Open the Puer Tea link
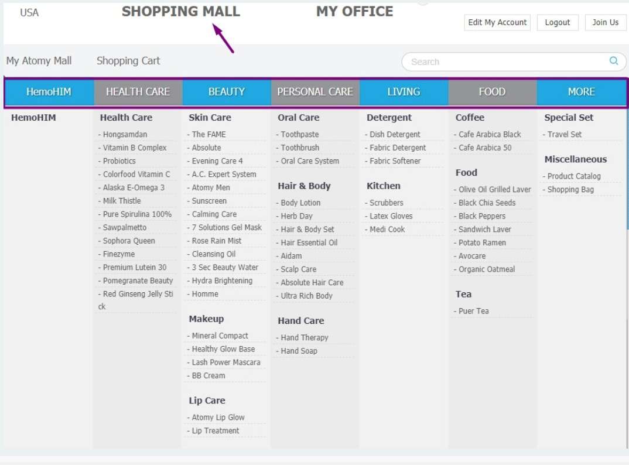629x465 pixels. [473, 311]
